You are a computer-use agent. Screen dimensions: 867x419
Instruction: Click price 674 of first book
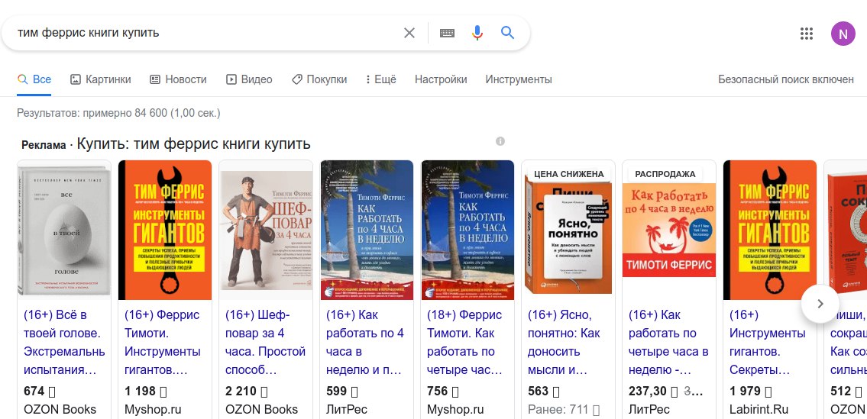(x=40, y=392)
